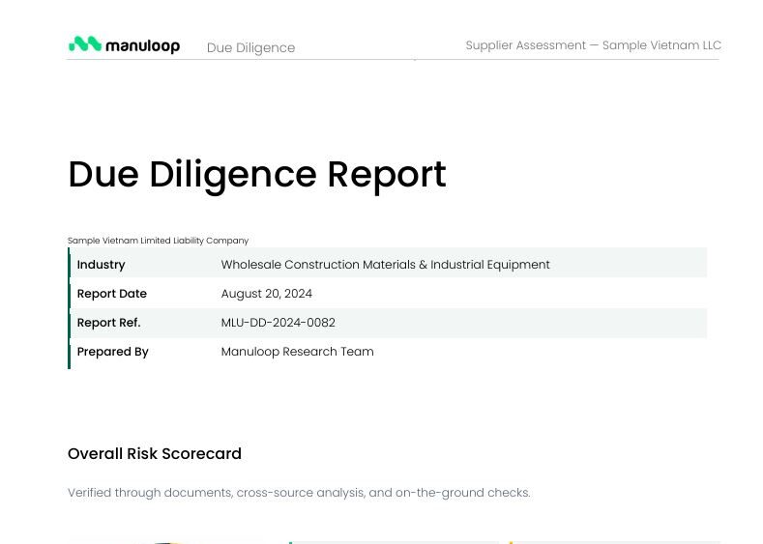763x544 pixels.
Task: Select 'Wholesale Construction Materials & Industrial Equipment' value
Action: pos(386,265)
